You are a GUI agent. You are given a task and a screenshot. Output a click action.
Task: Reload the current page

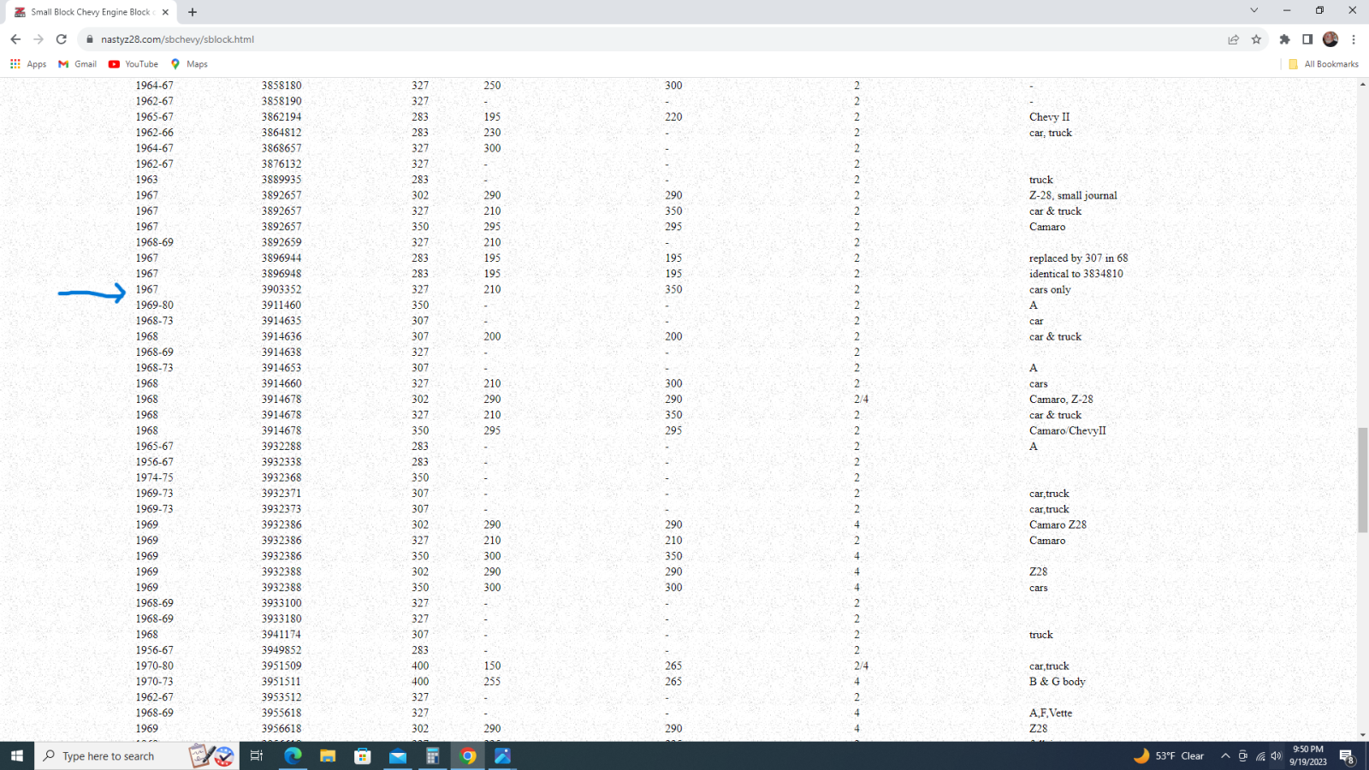coord(62,39)
